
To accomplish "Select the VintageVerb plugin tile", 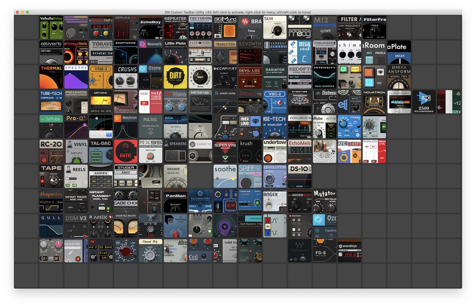I will [76, 52].
